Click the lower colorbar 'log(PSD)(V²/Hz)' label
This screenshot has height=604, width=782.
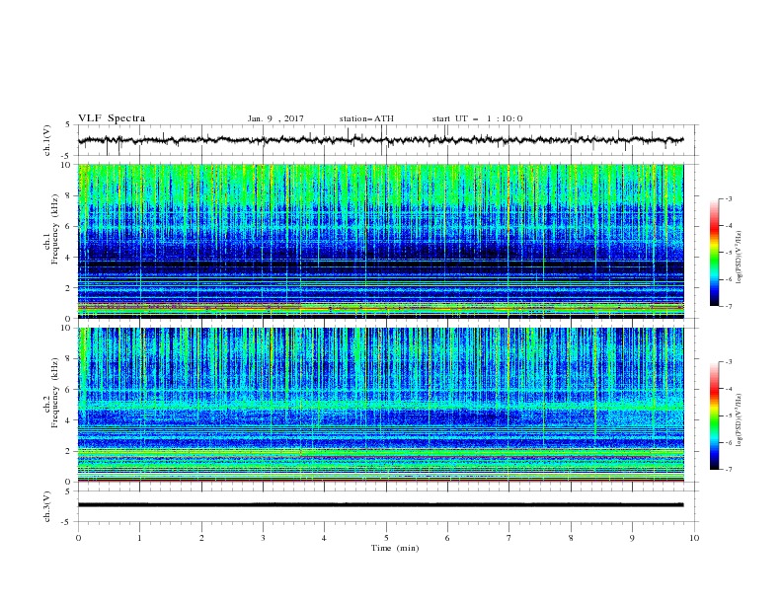(x=740, y=420)
